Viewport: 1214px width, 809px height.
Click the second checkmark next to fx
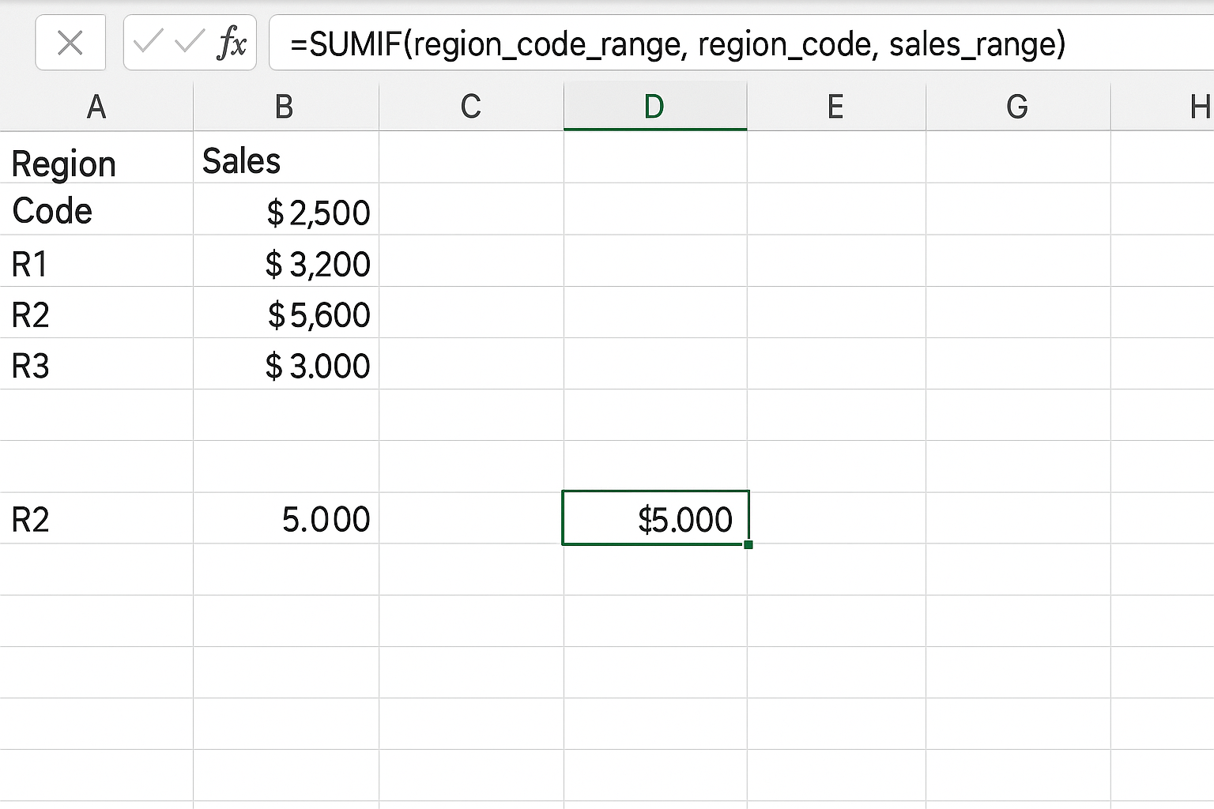[x=189, y=41]
